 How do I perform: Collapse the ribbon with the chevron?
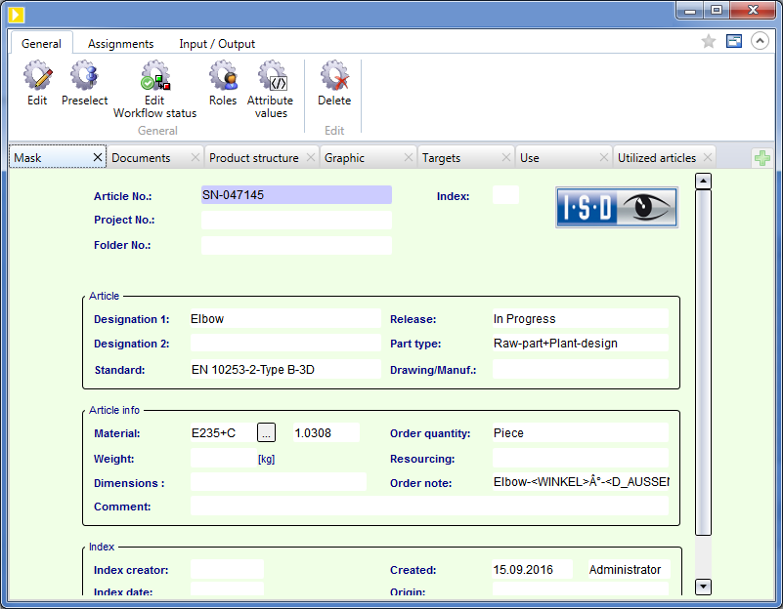click(x=759, y=42)
